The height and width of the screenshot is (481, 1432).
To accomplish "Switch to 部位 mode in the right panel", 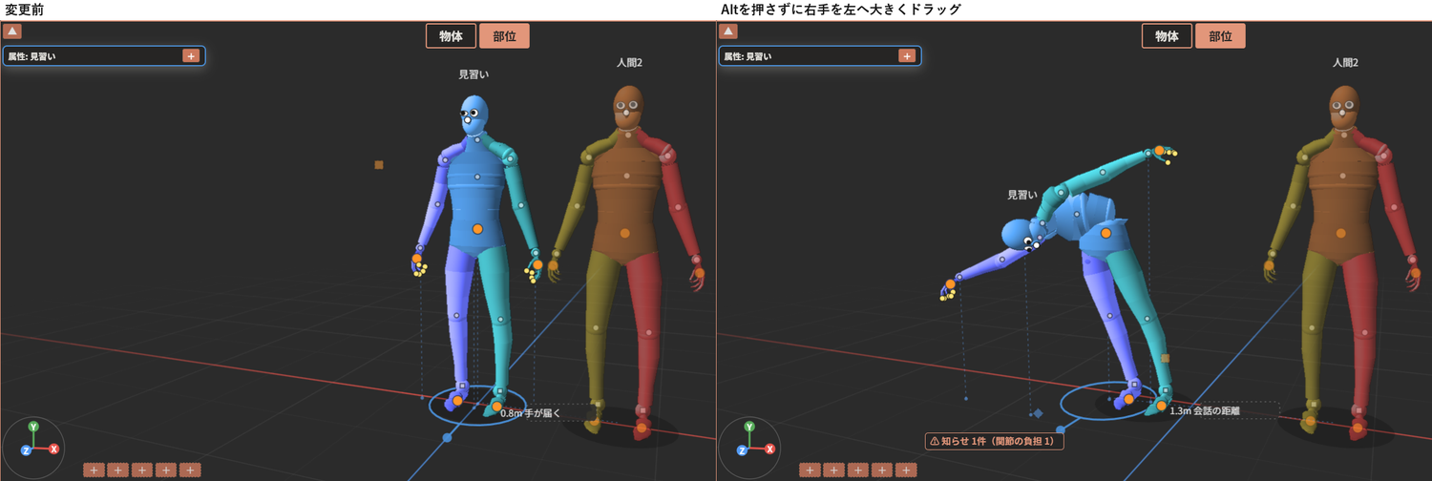I will point(1220,36).
